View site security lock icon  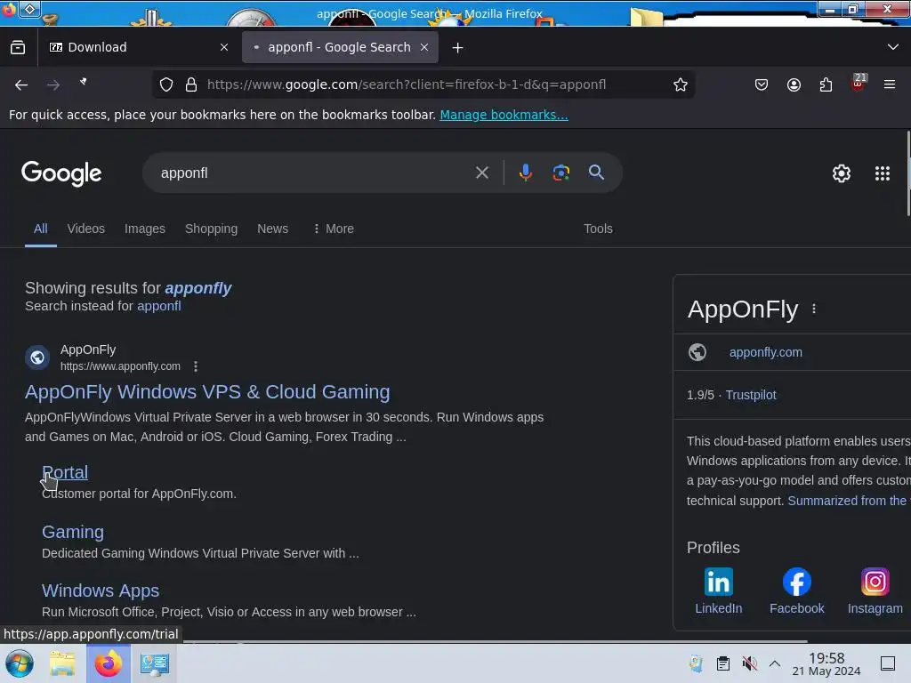(x=191, y=84)
